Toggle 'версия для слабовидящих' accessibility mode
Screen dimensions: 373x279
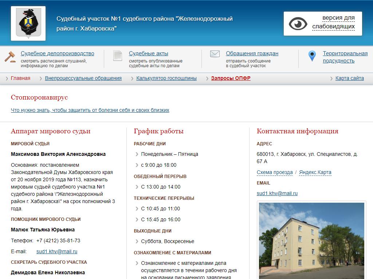click(333, 22)
